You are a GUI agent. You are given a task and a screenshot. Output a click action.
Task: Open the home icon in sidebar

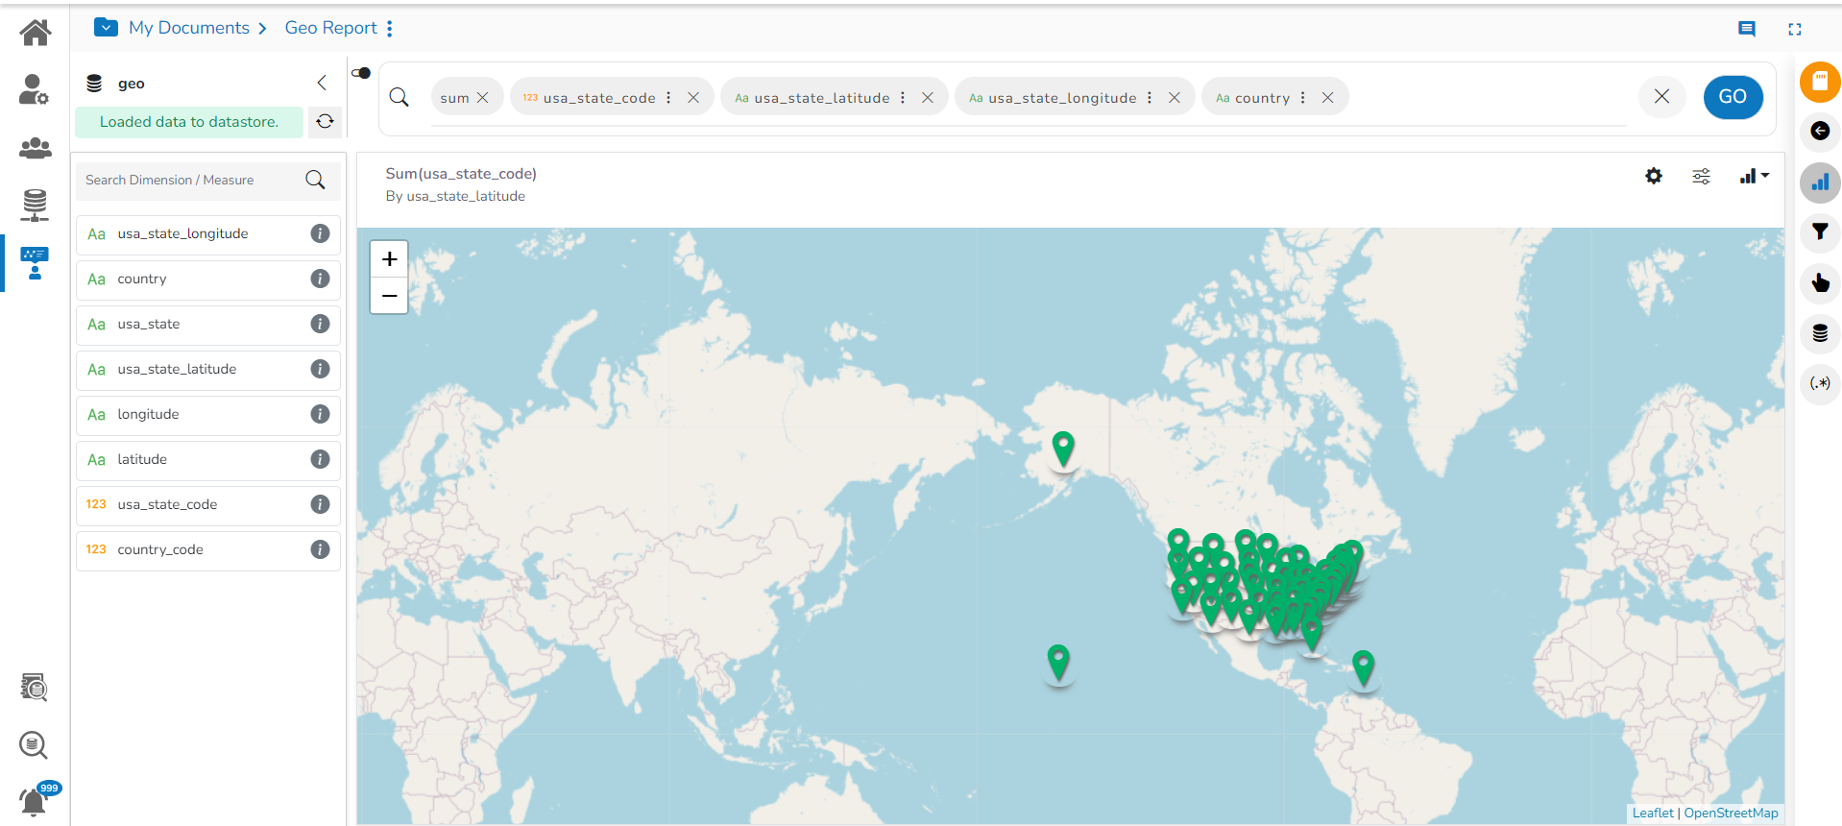click(36, 33)
